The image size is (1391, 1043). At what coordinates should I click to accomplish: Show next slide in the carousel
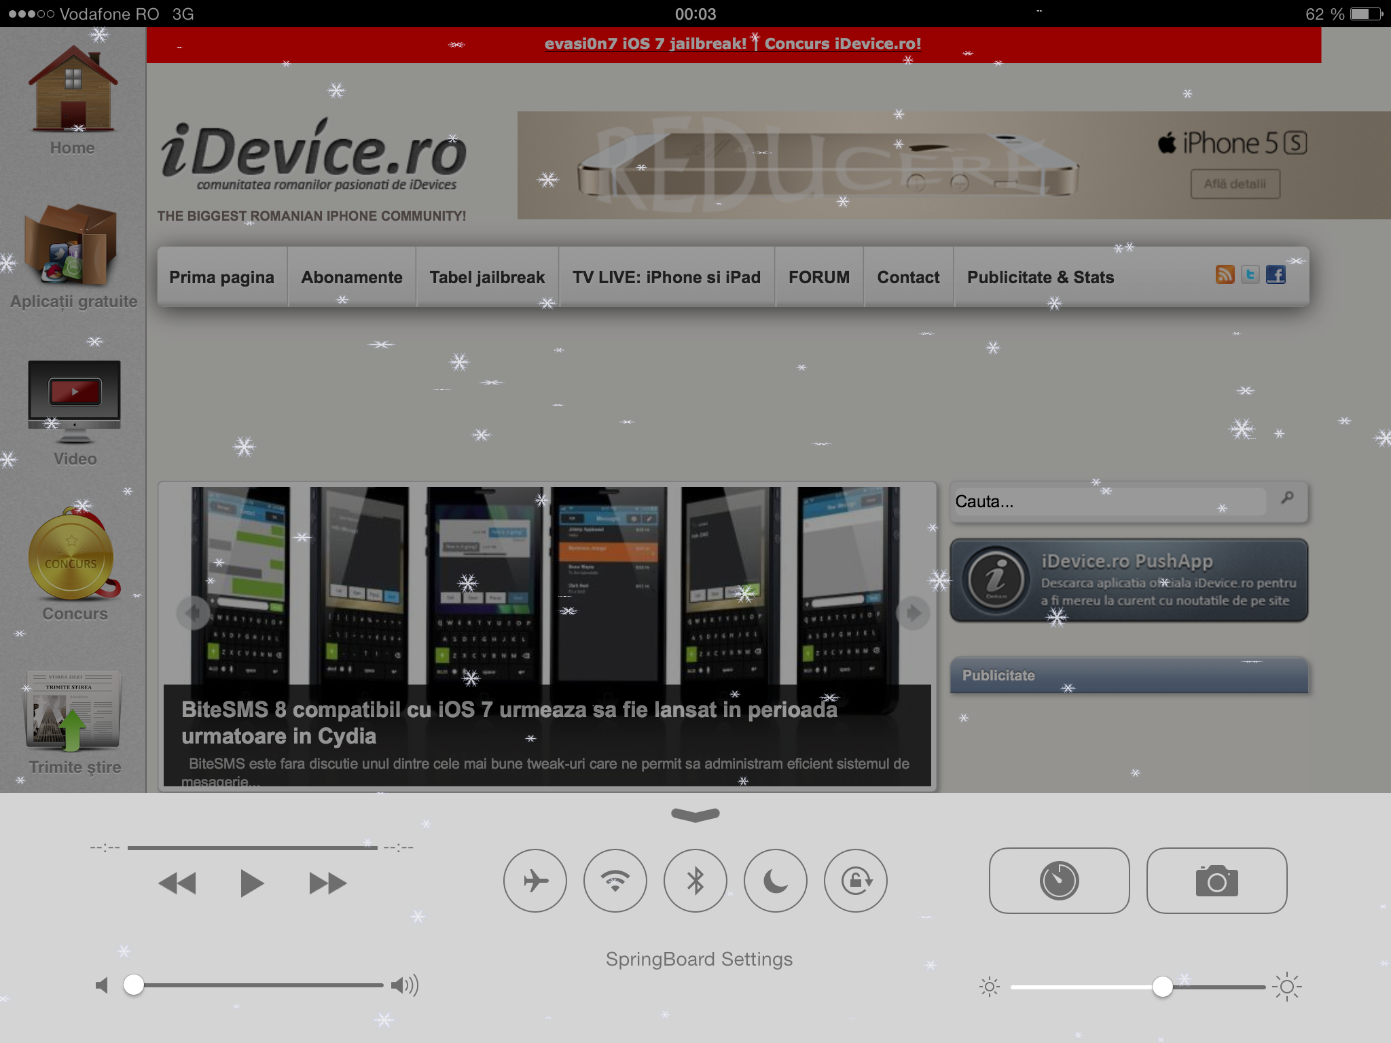click(x=913, y=613)
